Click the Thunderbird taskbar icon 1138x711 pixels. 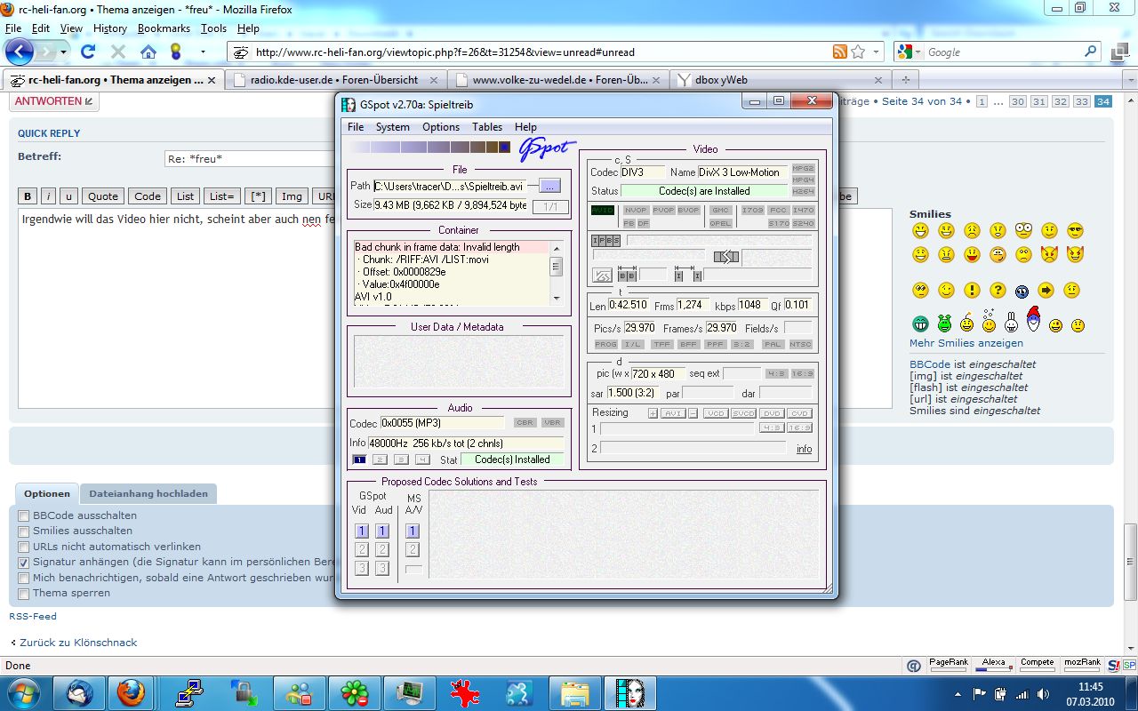[x=79, y=692]
